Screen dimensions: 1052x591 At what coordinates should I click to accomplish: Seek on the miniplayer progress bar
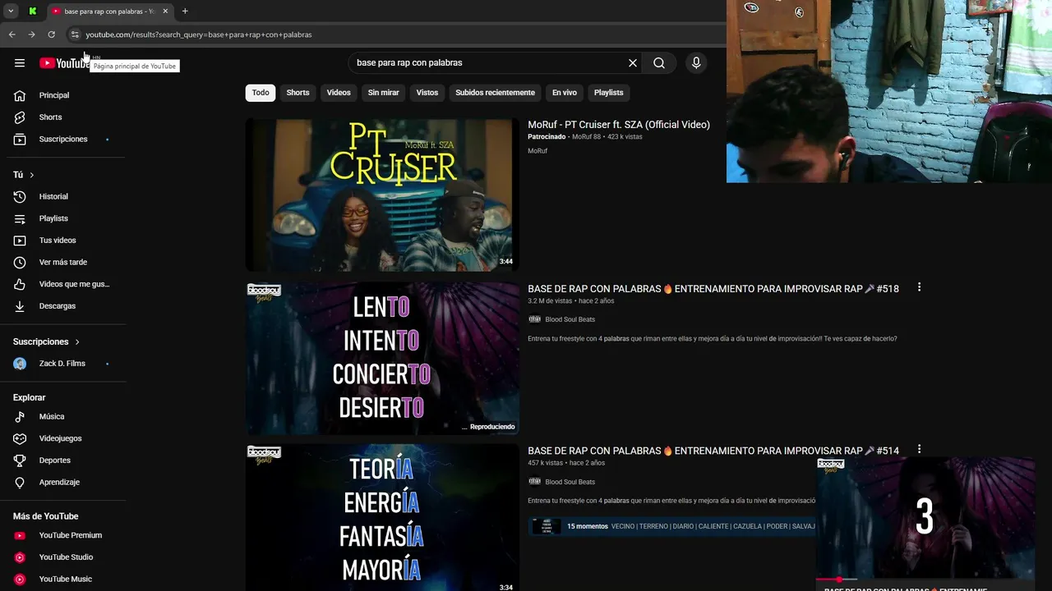(x=925, y=580)
